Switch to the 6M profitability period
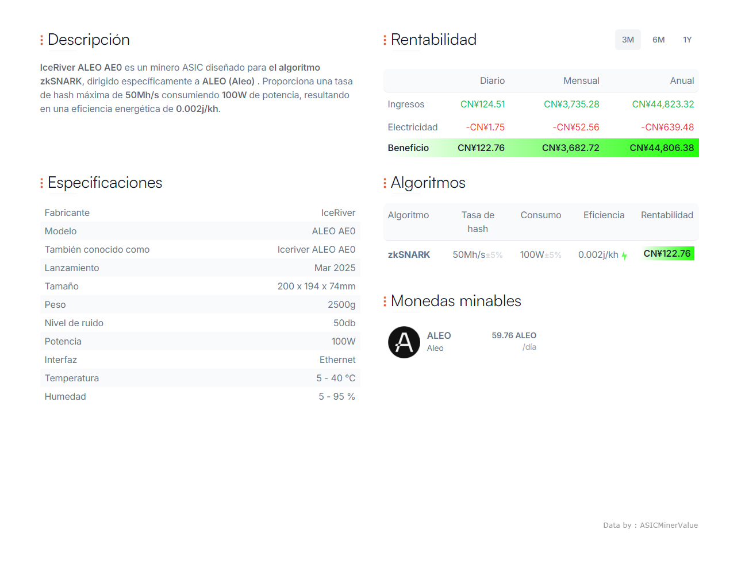Screen dimensions: 745x576 (x=658, y=40)
